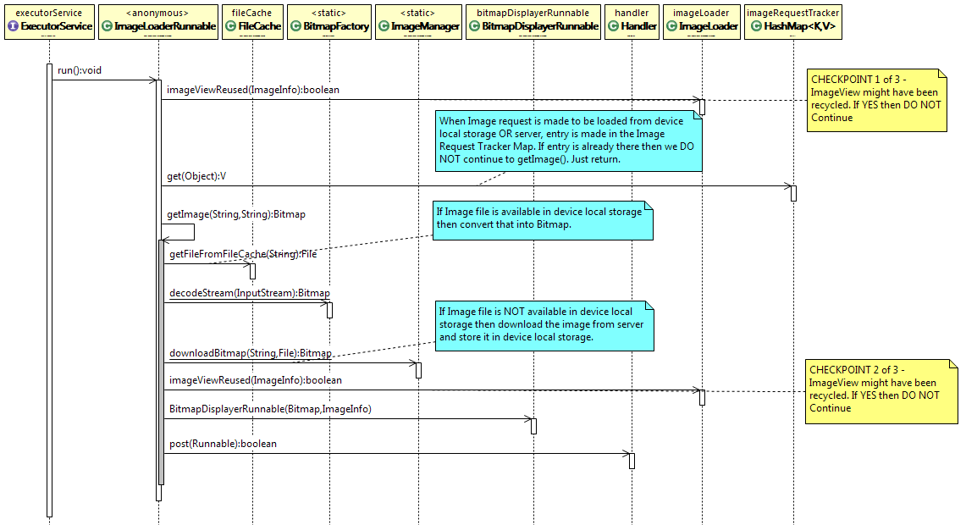This screenshot has height=525, width=966.
Task: Select the run():void message label
Action: [80, 70]
